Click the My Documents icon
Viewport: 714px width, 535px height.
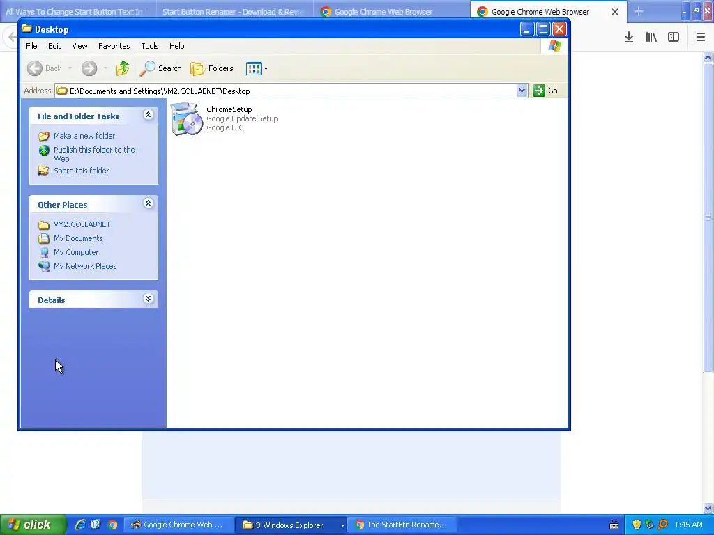[x=44, y=238]
